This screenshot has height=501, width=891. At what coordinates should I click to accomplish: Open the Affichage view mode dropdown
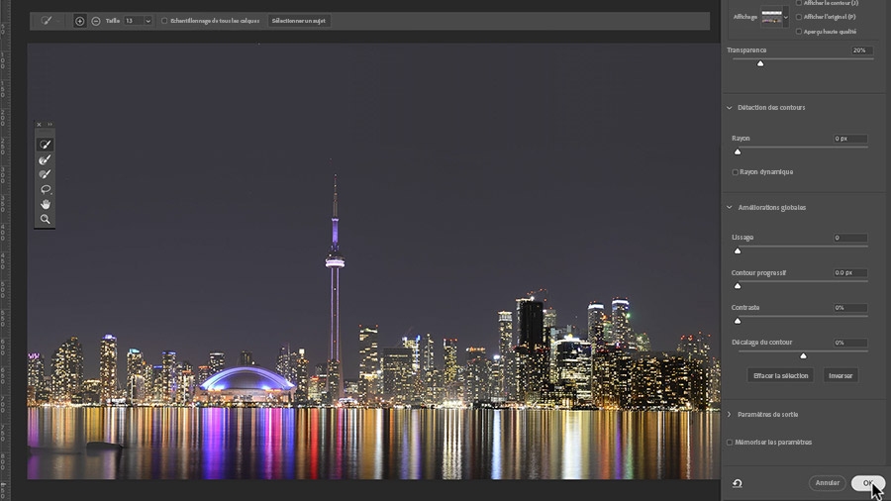786,17
